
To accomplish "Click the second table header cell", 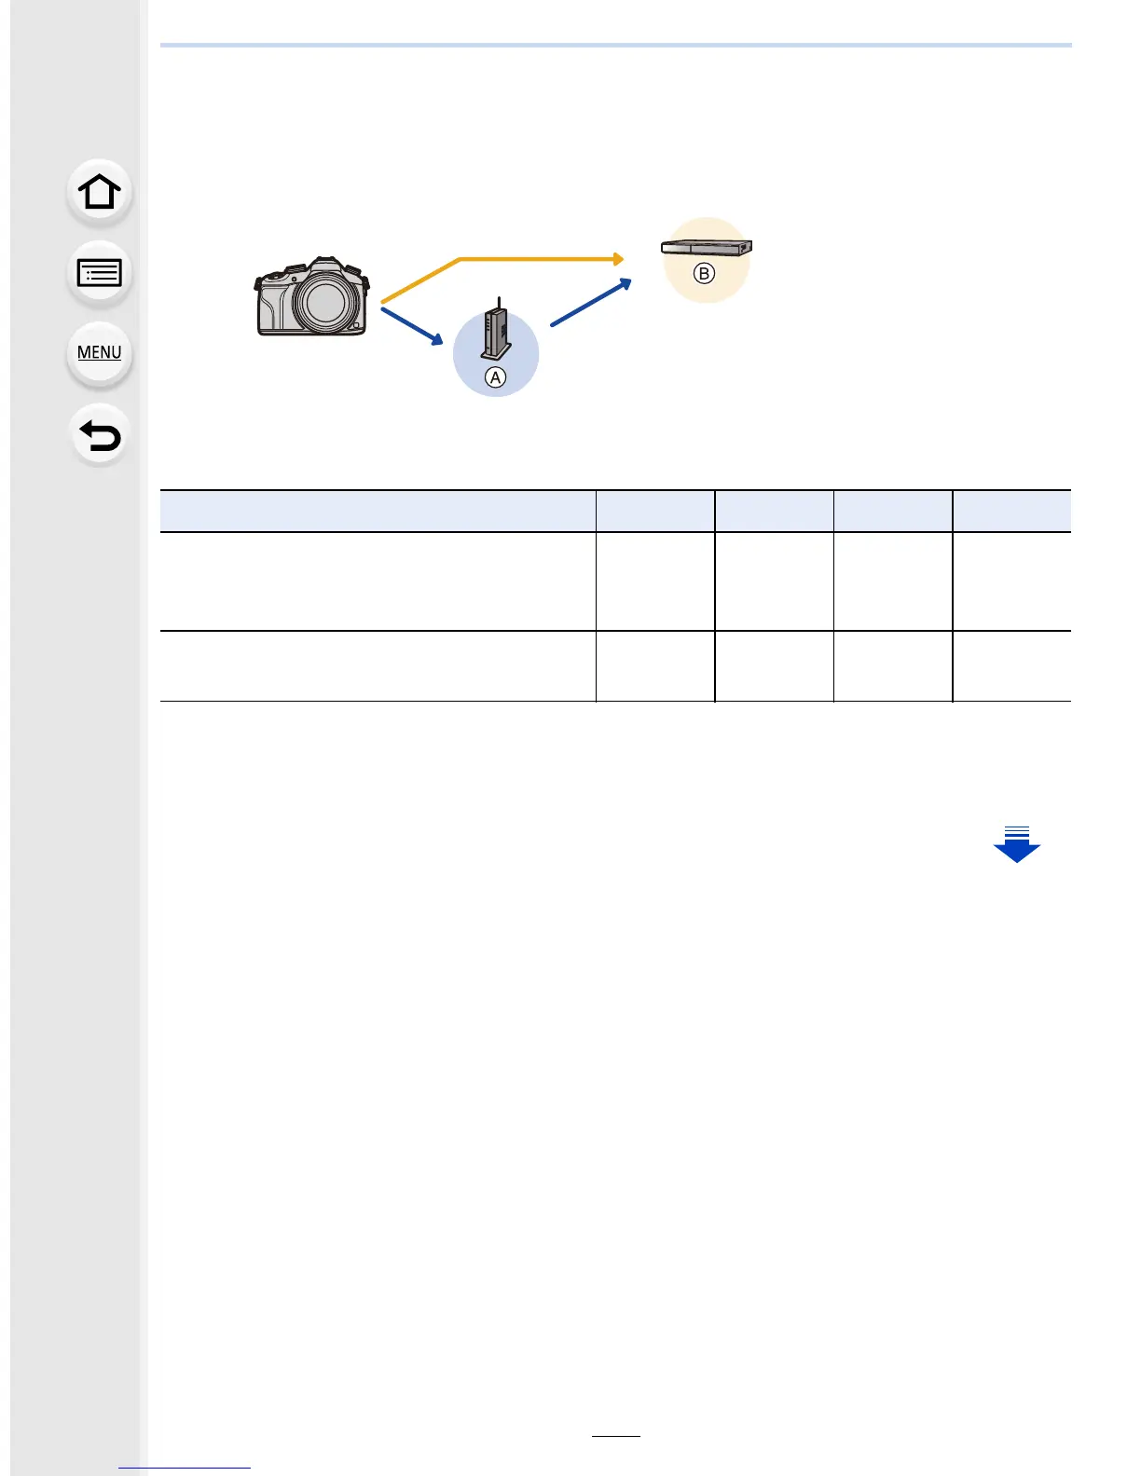I will click(655, 512).
